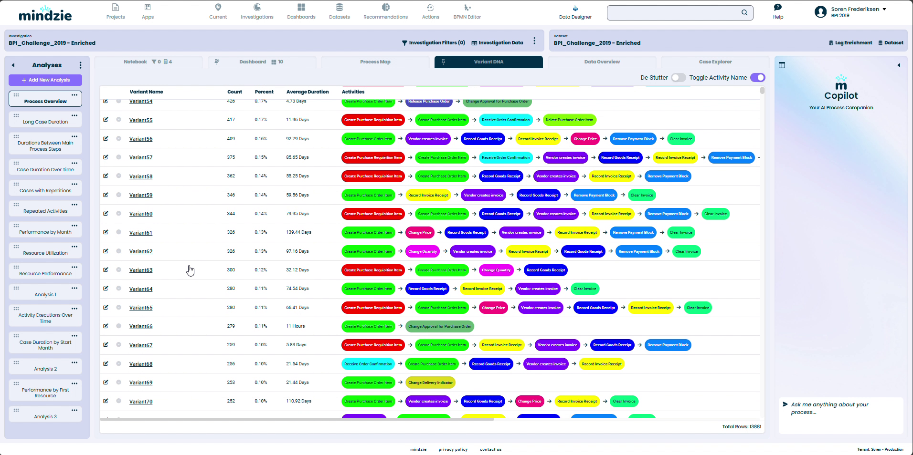Open the Variant67 link
Viewport: 913px width, 455px height.
click(x=141, y=345)
